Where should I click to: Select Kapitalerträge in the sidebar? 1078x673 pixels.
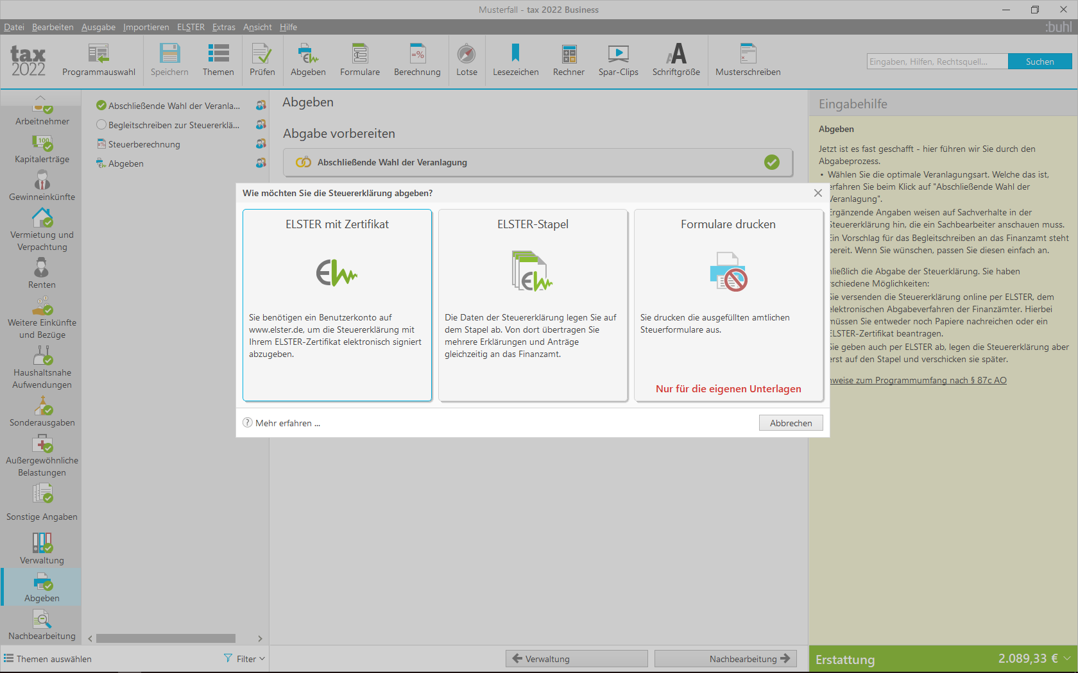[42, 149]
